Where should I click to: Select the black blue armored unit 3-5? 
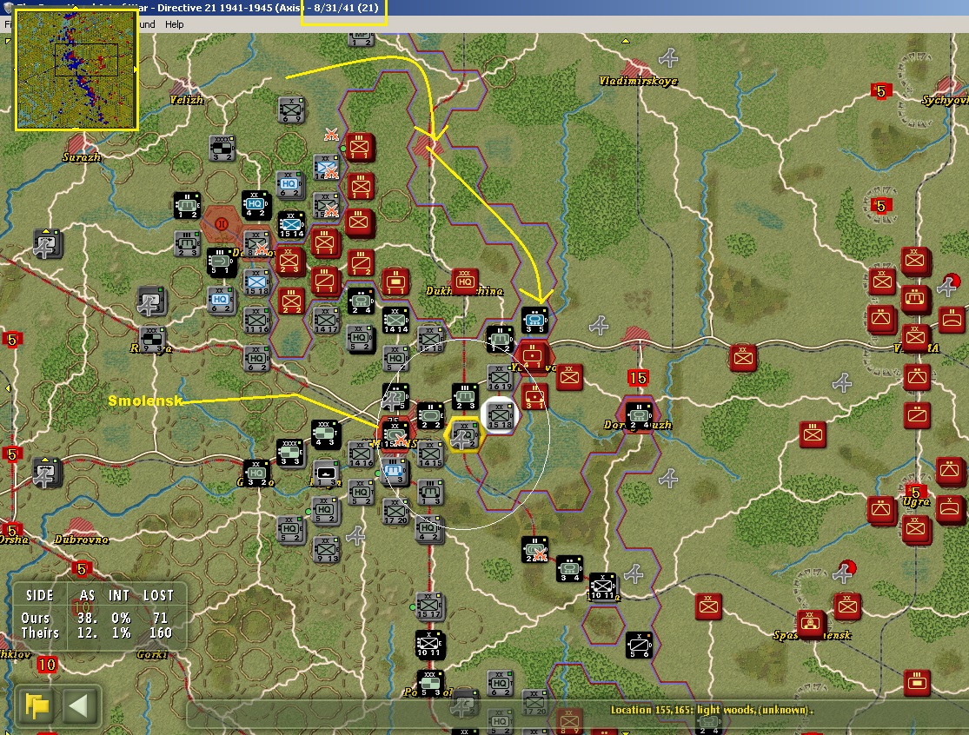tap(534, 320)
